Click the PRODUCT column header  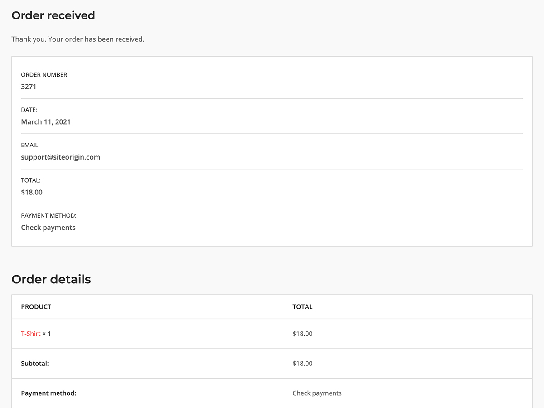coord(36,307)
